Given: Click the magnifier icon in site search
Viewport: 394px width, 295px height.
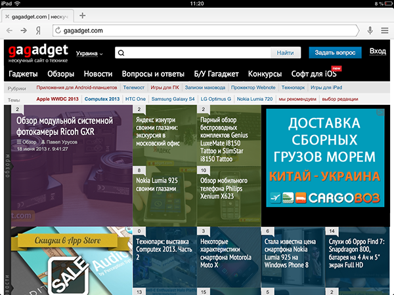Looking at the screenshot, I should click(x=121, y=53).
